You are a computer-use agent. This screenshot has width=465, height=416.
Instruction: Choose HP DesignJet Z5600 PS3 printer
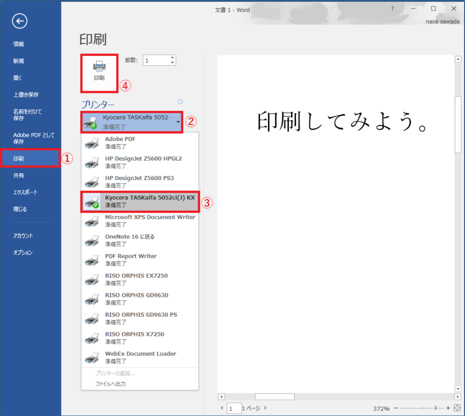coord(140,182)
